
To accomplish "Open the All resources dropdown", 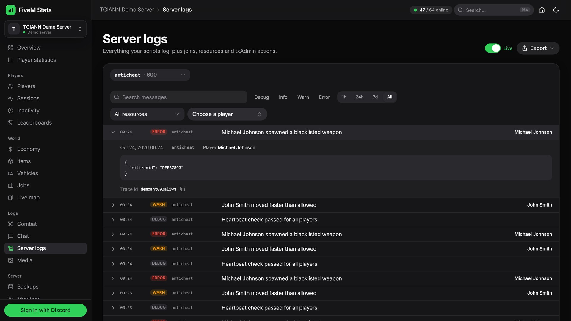I will [147, 114].
